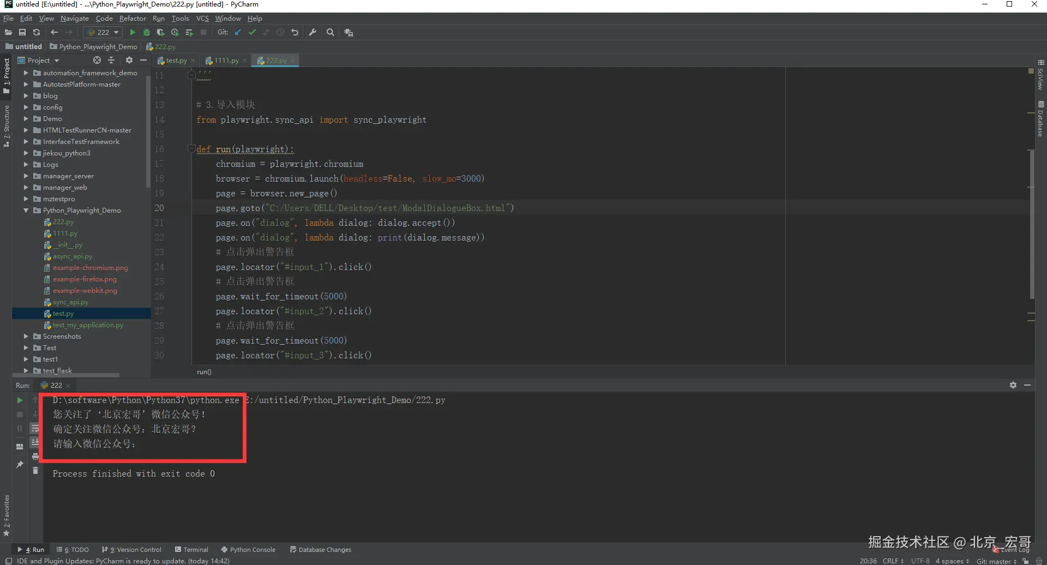Select sync_api.py in the project tree
Image resolution: width=1047 pixels, height=565 pixels.
[70, 302]
